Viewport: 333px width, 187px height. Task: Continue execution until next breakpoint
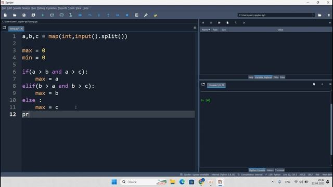pos(118,15)
